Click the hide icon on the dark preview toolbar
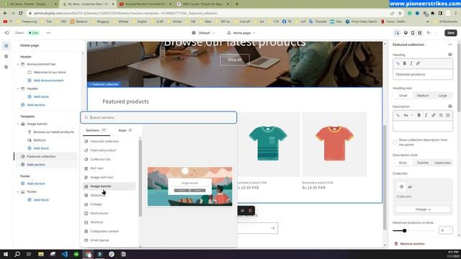Image resolution: width=461 pixels, height=259 pixels. 242,211
